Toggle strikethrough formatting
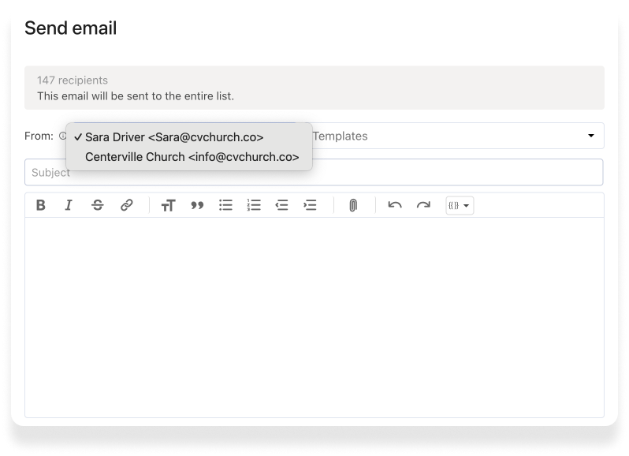The image size is (629, 456). pos(97,205)
